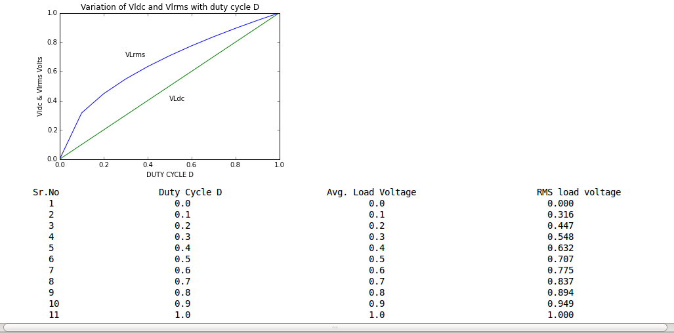
Task: Click the horizontal scrollbar grip at bottom
Action: pos(335,327)
